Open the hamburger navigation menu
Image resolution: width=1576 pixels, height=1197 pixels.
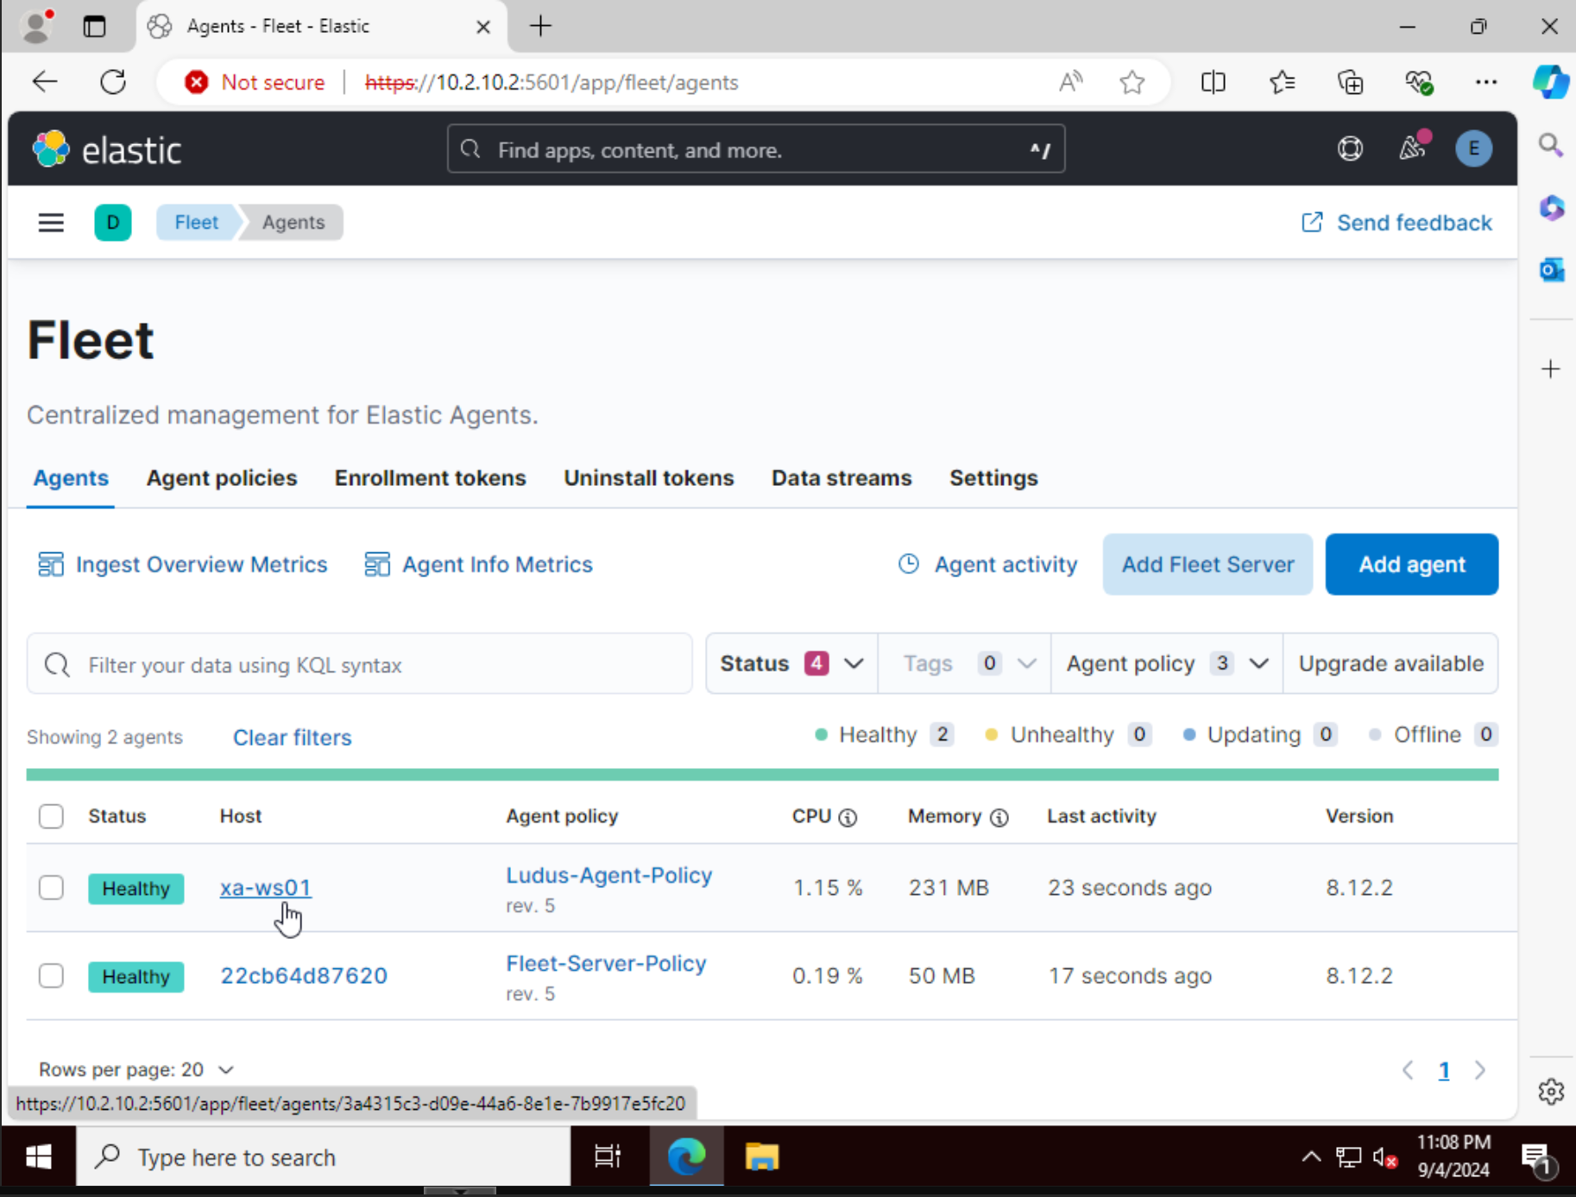[x=51, y=223]
